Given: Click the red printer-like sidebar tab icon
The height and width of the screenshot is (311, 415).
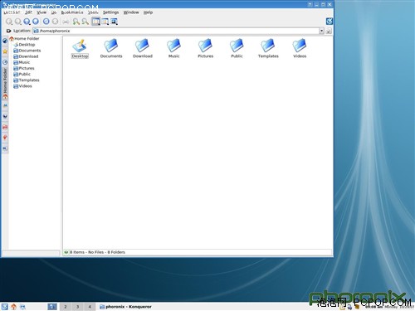Looking at the screenshot, I should click(5, 127).
